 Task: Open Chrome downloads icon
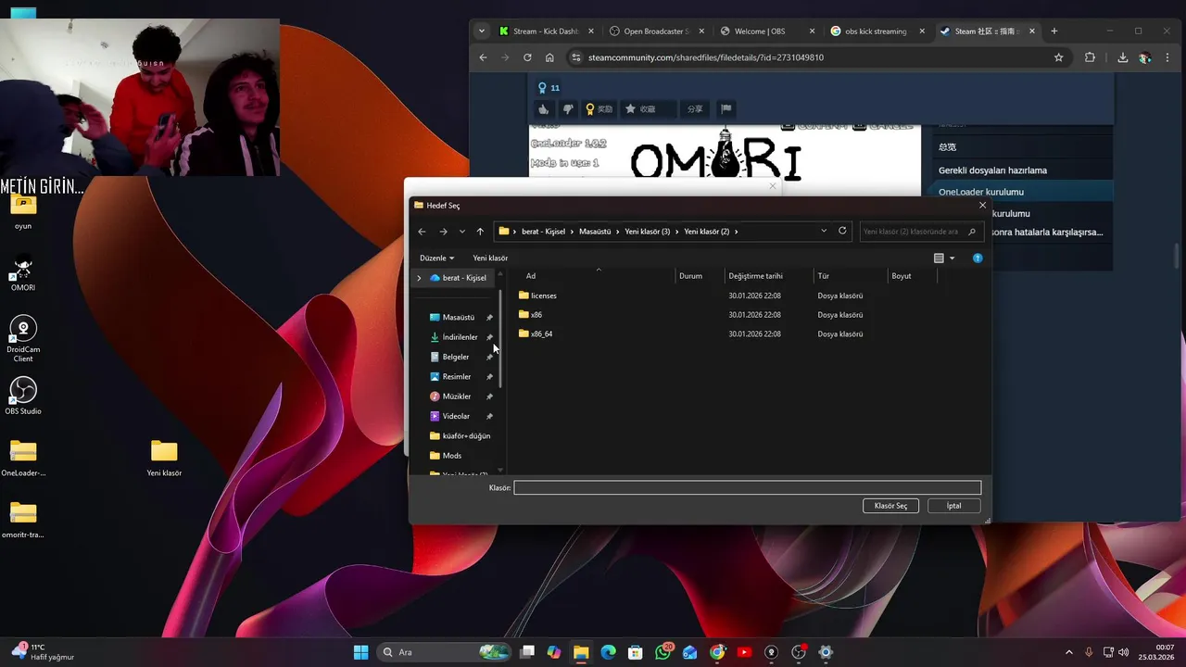(1122, 57)
